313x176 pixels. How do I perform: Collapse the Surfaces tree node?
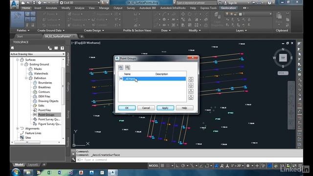click(18, 60)
